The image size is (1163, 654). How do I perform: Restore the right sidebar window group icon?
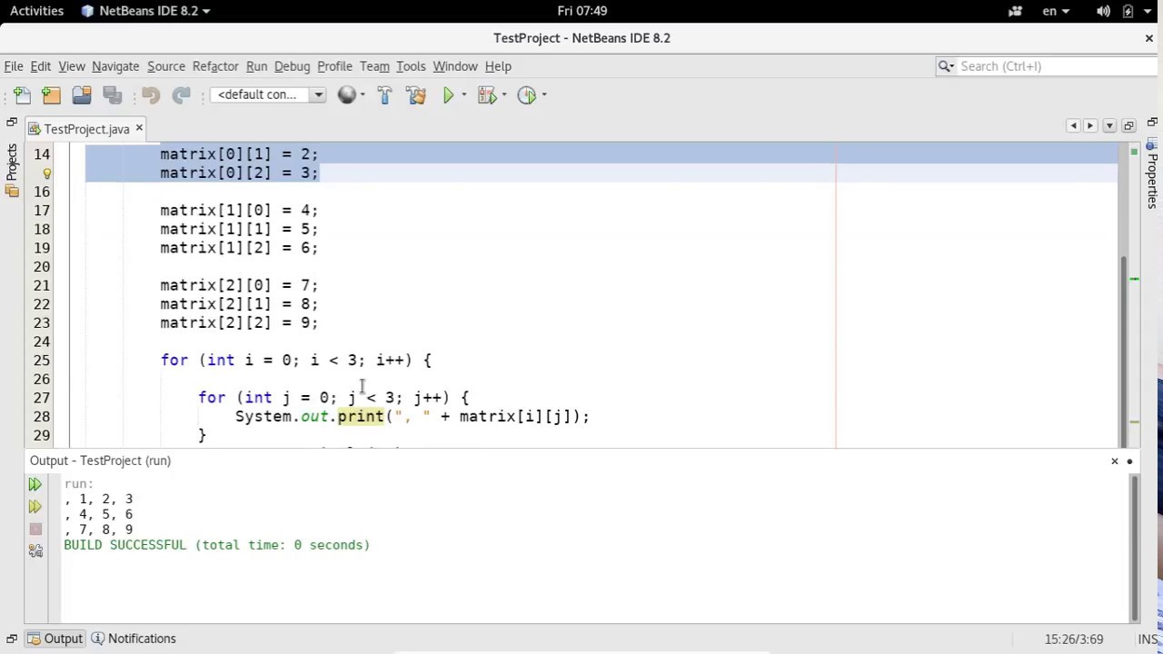coord(1152,122)
